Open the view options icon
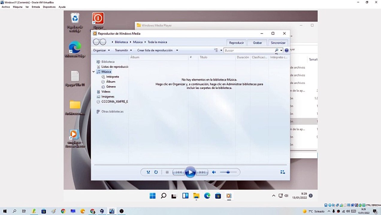381x215 pixels. [x=216, y=50]
